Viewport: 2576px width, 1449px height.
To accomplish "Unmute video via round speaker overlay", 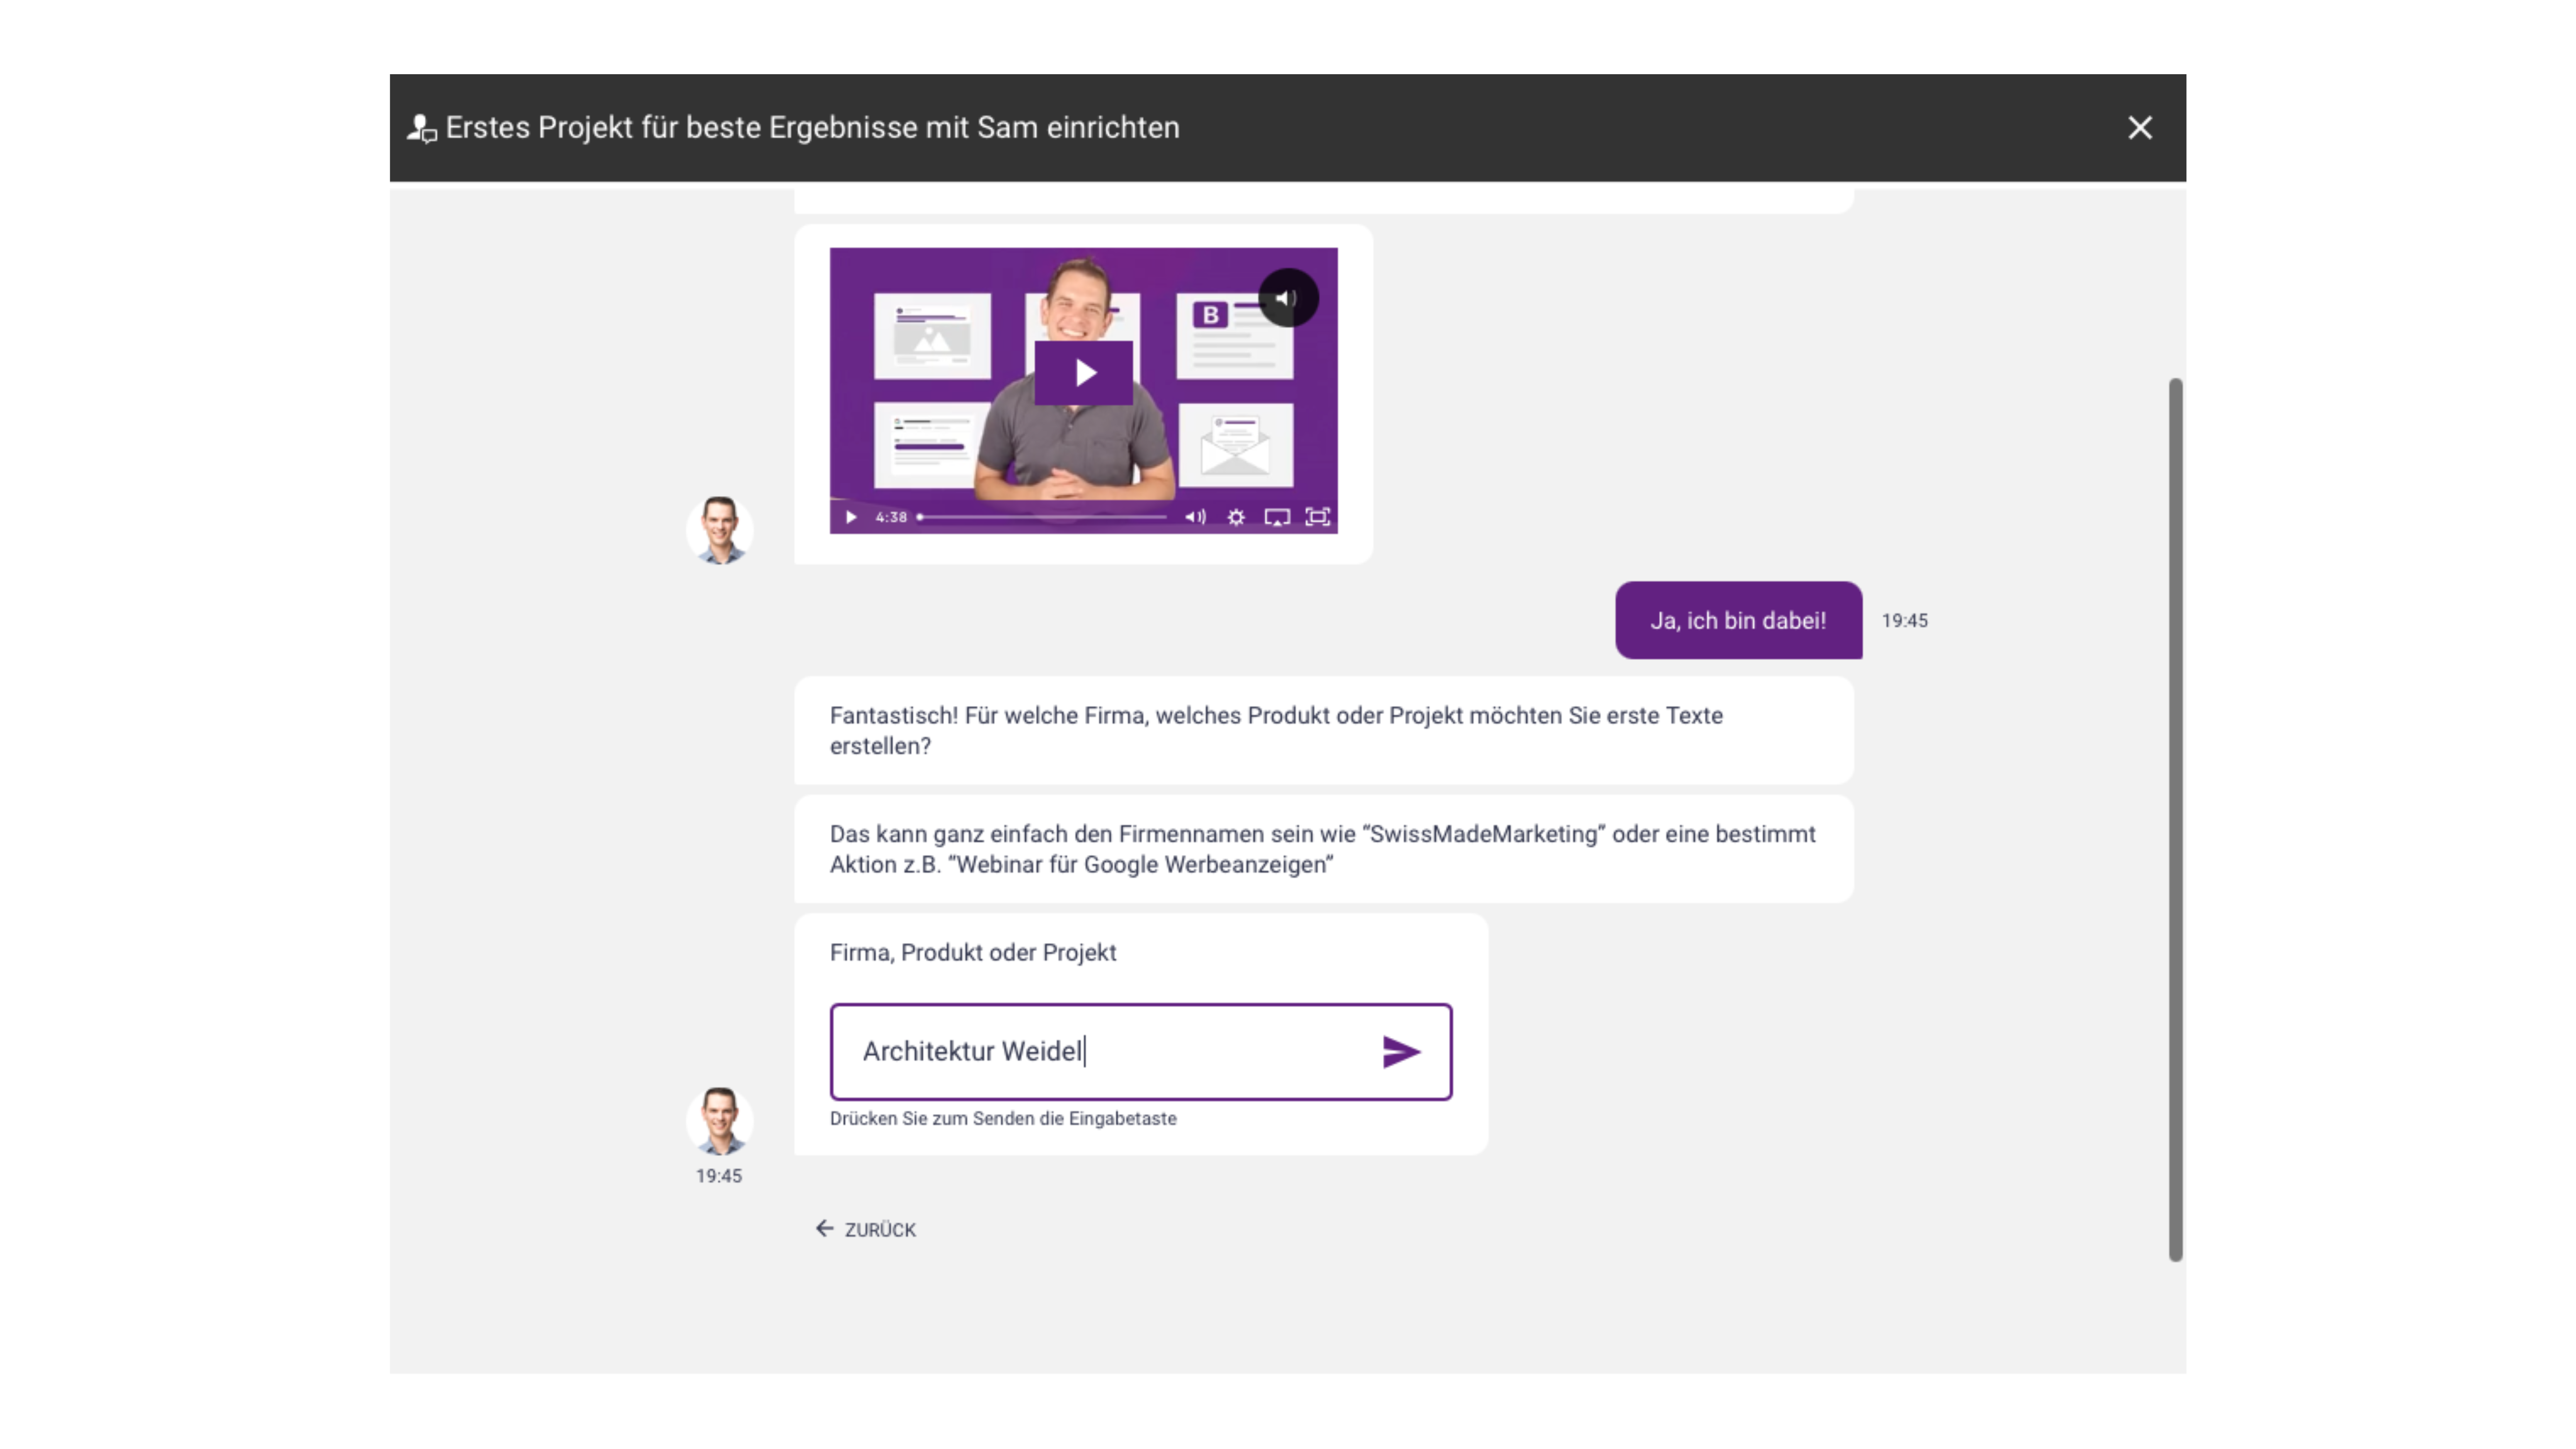I will coord(1288,298).
